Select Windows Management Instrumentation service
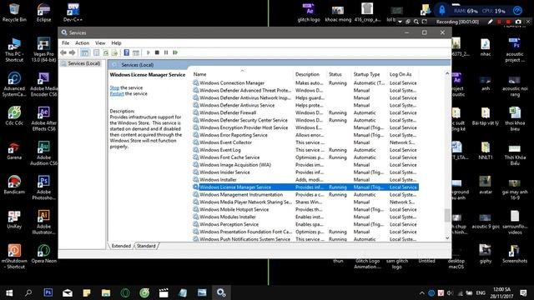The width and height of the screenshot is (534, 300). 305,194
